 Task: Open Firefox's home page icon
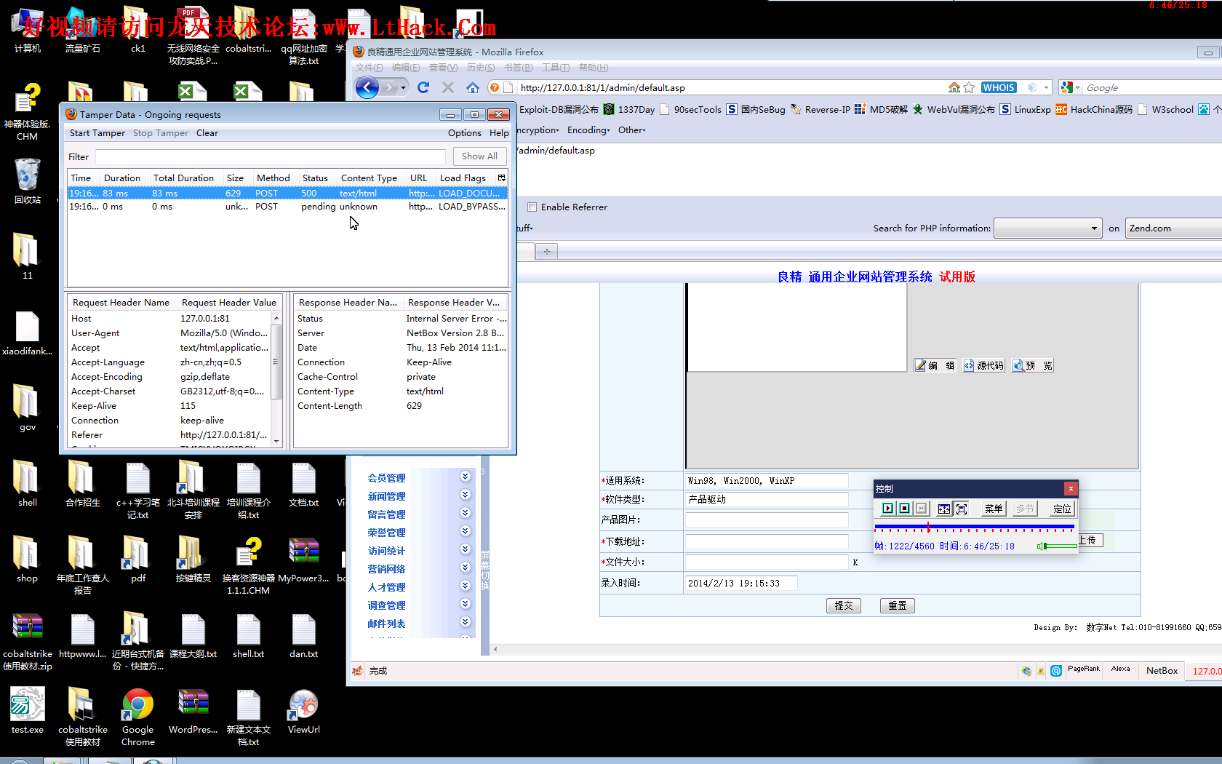(473, 87)
